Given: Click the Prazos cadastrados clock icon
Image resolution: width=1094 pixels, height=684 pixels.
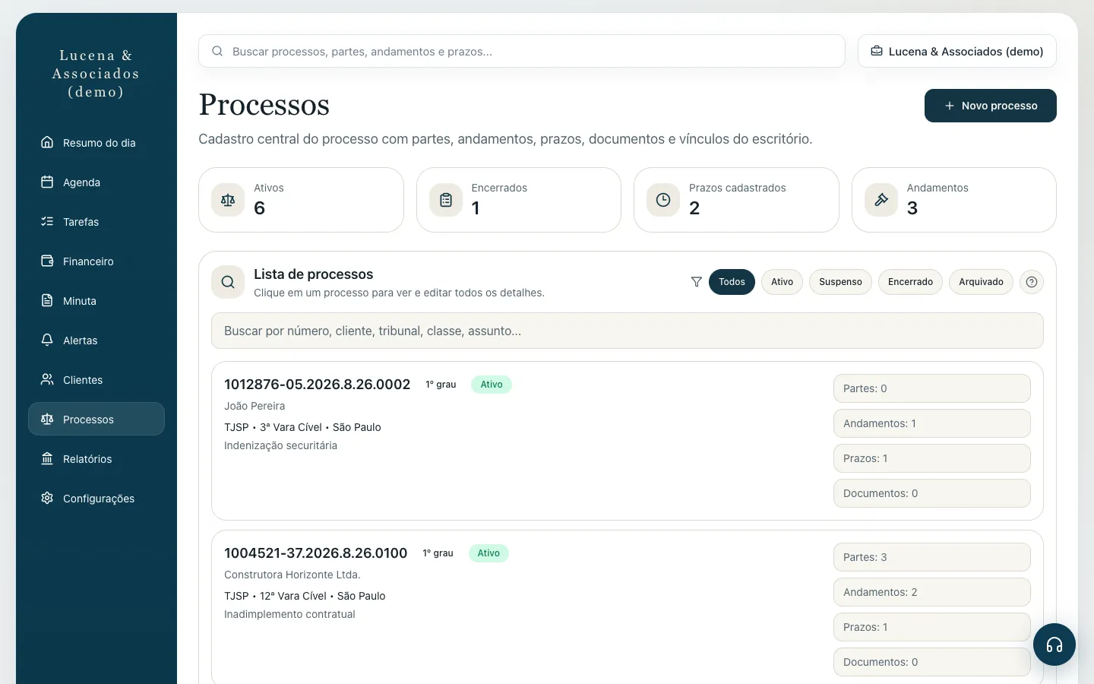Looking at the screenshot, I should click(x=663, y=200).
